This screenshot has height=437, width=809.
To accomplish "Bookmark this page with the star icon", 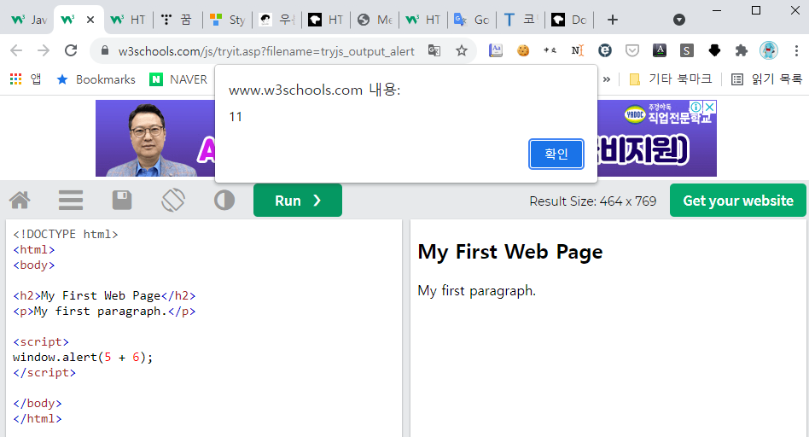I will click(462, 50).
